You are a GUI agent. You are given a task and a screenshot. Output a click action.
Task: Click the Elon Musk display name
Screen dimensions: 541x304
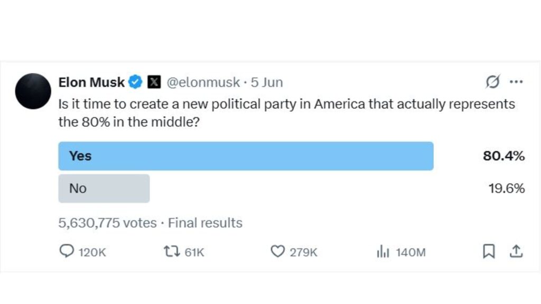pyautogui.click(x=91, y=82)
